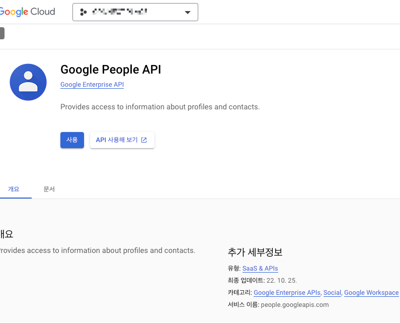The height and width of the screenshot is (323, 400).
Task: Click the API 사용해 보기 button
Action: [x=122, y=140]
